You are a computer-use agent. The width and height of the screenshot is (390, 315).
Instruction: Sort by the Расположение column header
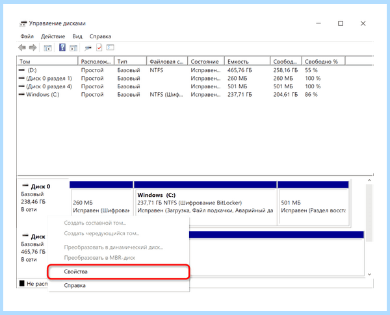(x=96, y=61)
